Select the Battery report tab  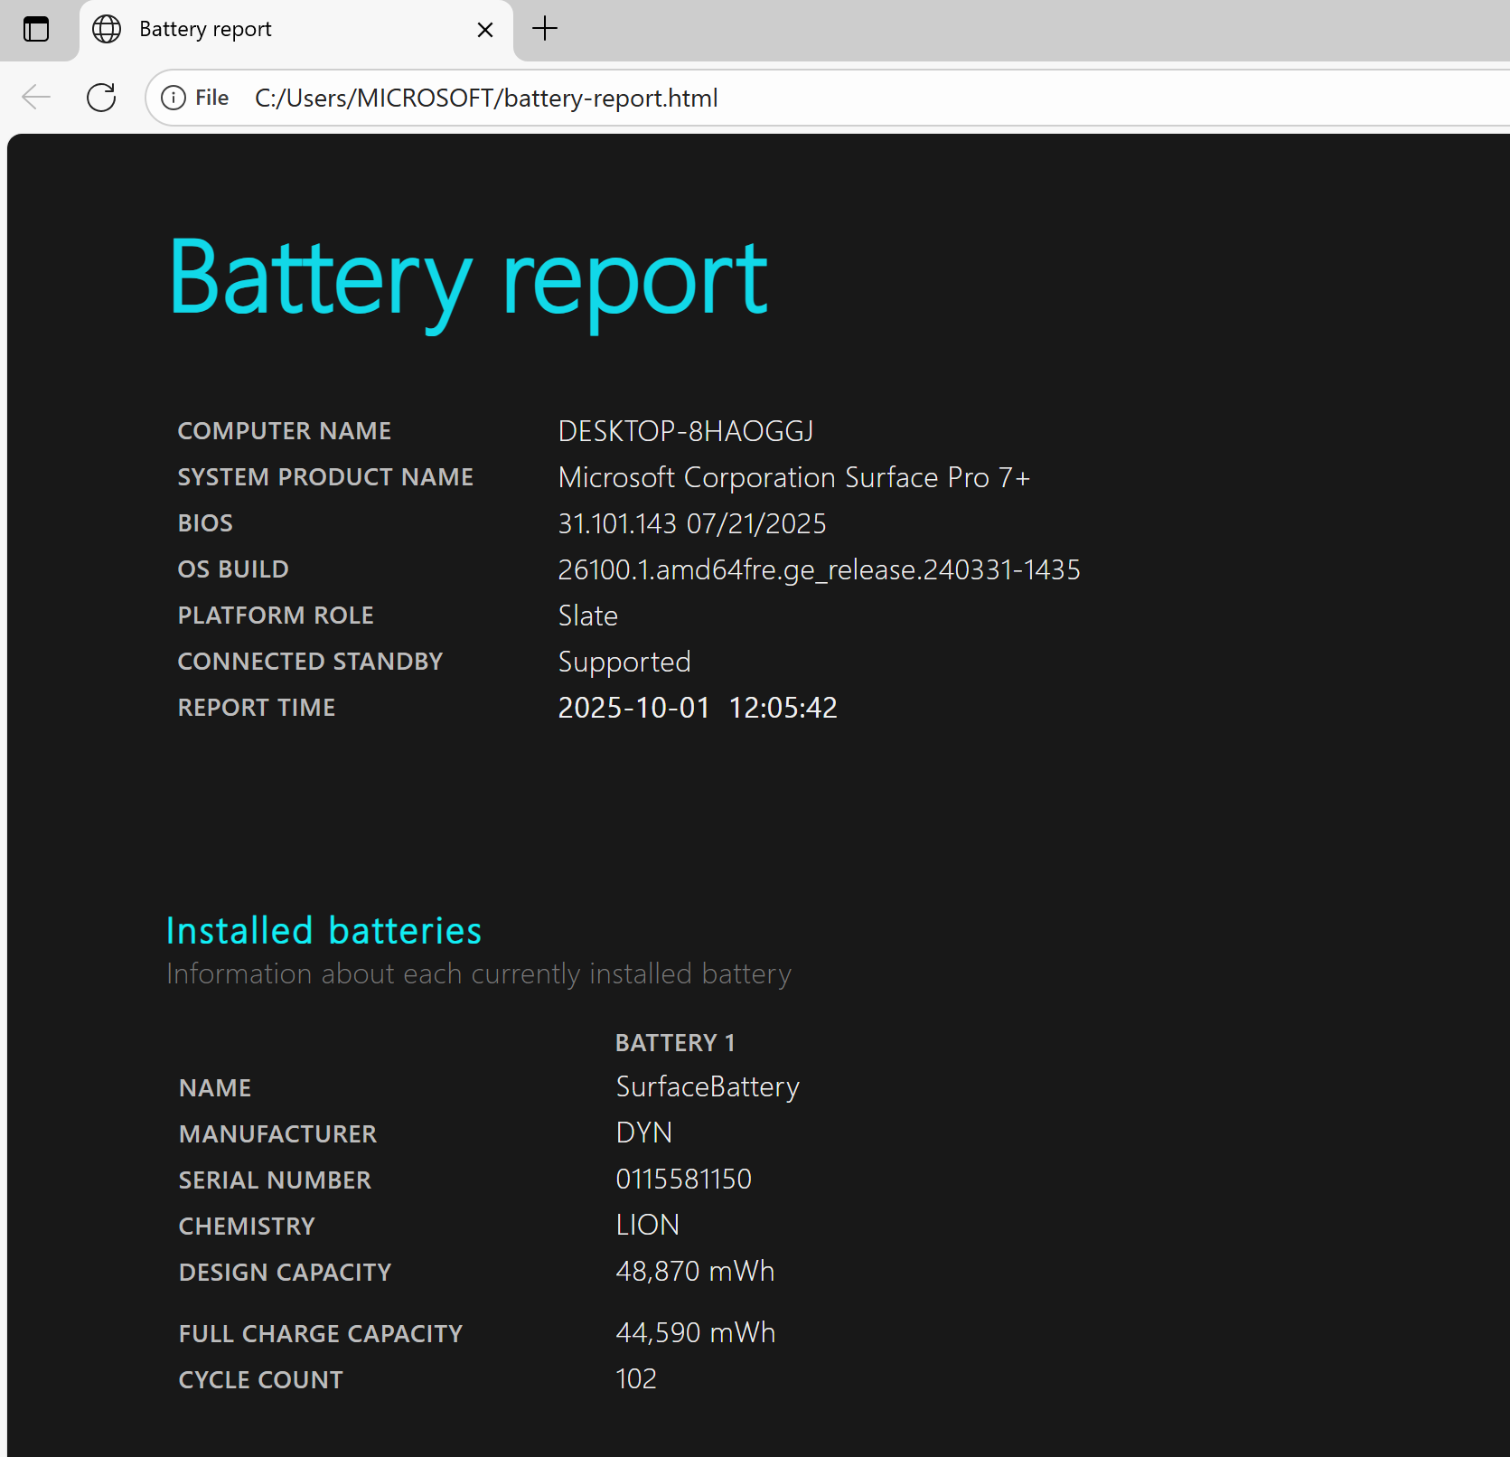coord(271,30)
